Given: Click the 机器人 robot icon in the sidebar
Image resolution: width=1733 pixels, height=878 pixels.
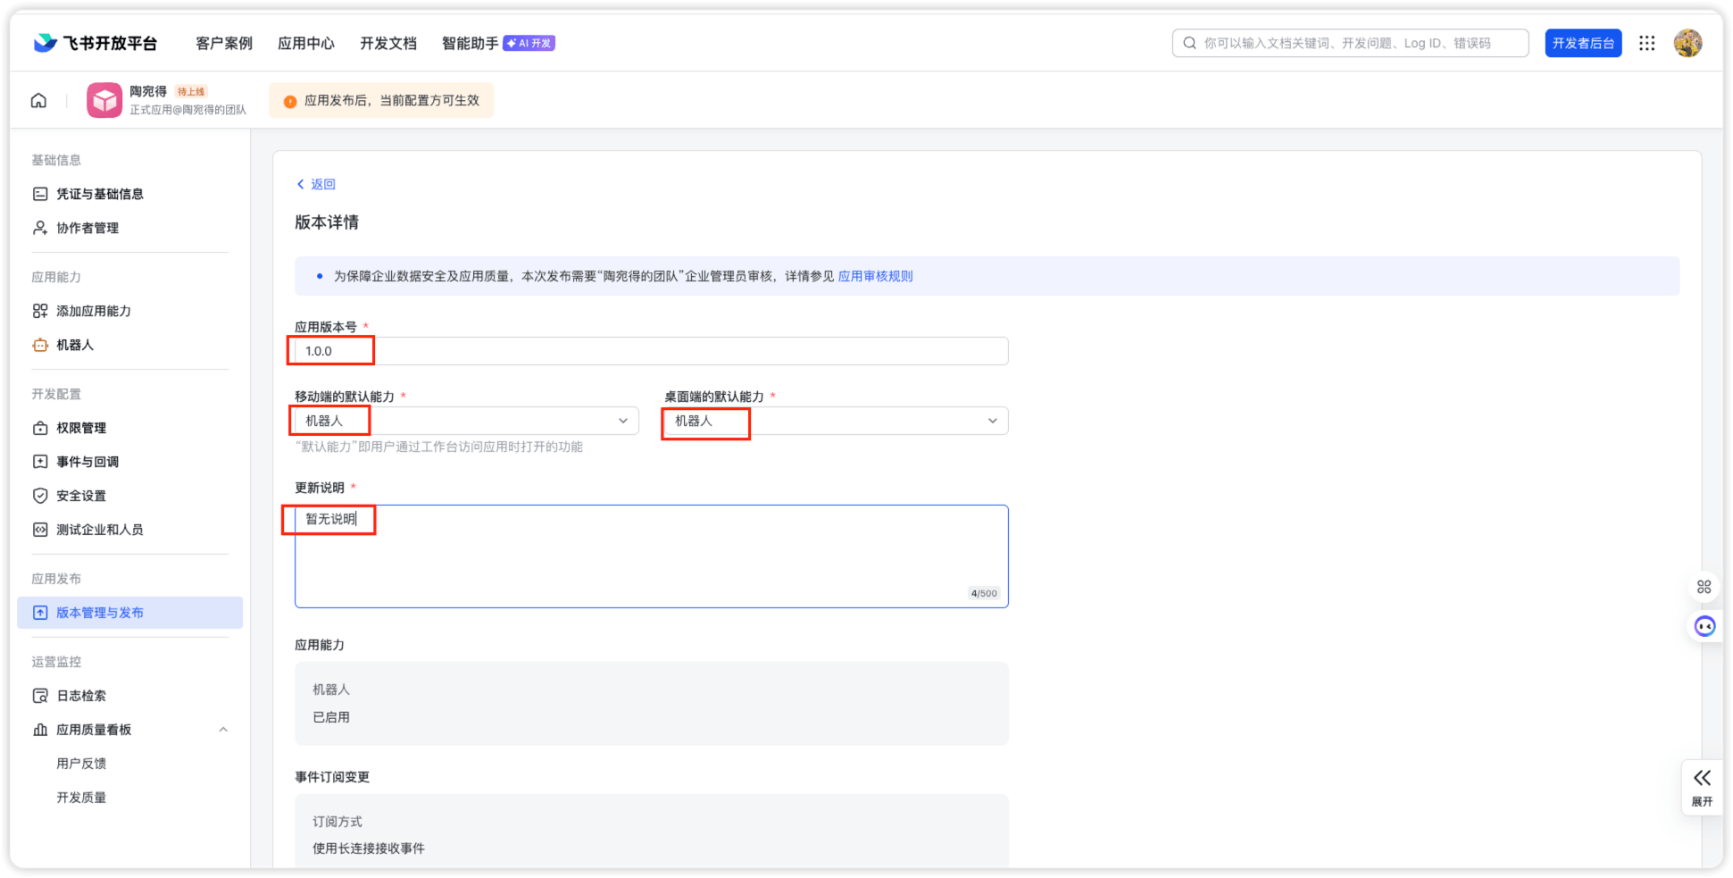Looking at the screenshot, I should 40,345.
